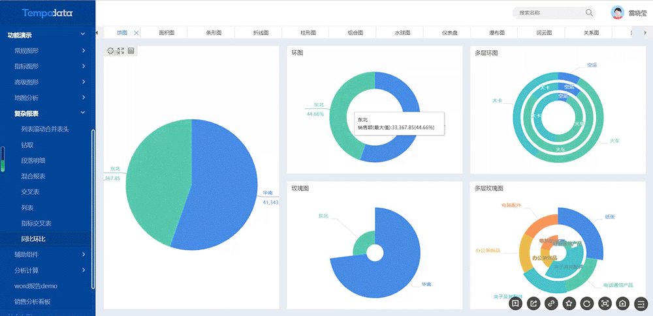Screen dimensions: 653x316
Task: Click 空运 label above 多层环图
Action: tap(592, 65)
